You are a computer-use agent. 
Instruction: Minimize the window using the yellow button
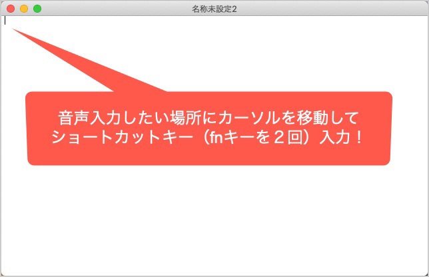click(x=24, y=9)
